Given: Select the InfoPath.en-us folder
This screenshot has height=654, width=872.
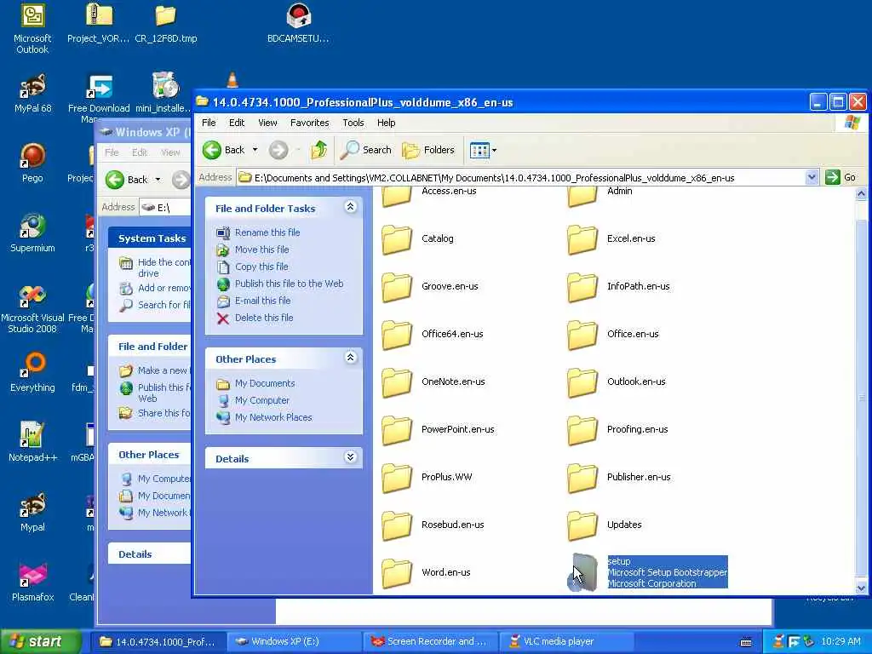Looking at the screenshot, I should [x=618, y=287].
